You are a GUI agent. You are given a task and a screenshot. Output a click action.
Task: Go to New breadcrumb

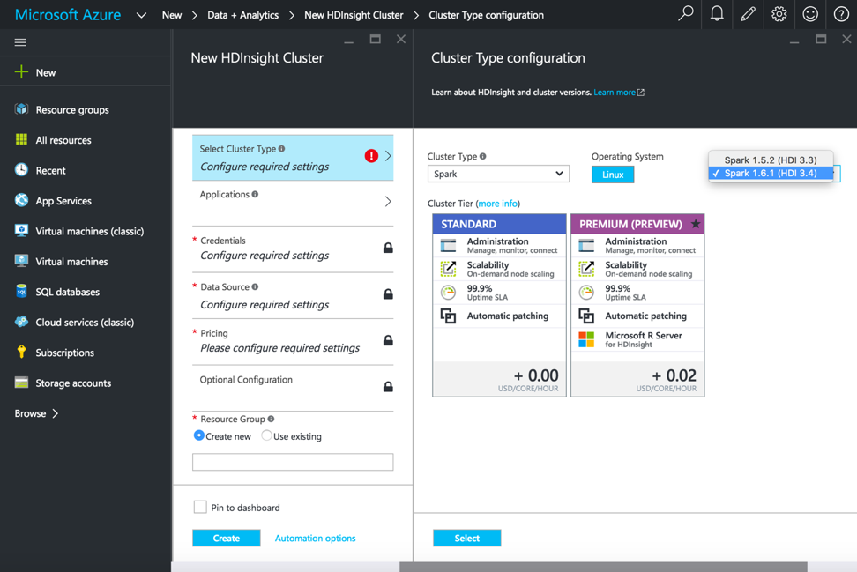coord(172,15)
